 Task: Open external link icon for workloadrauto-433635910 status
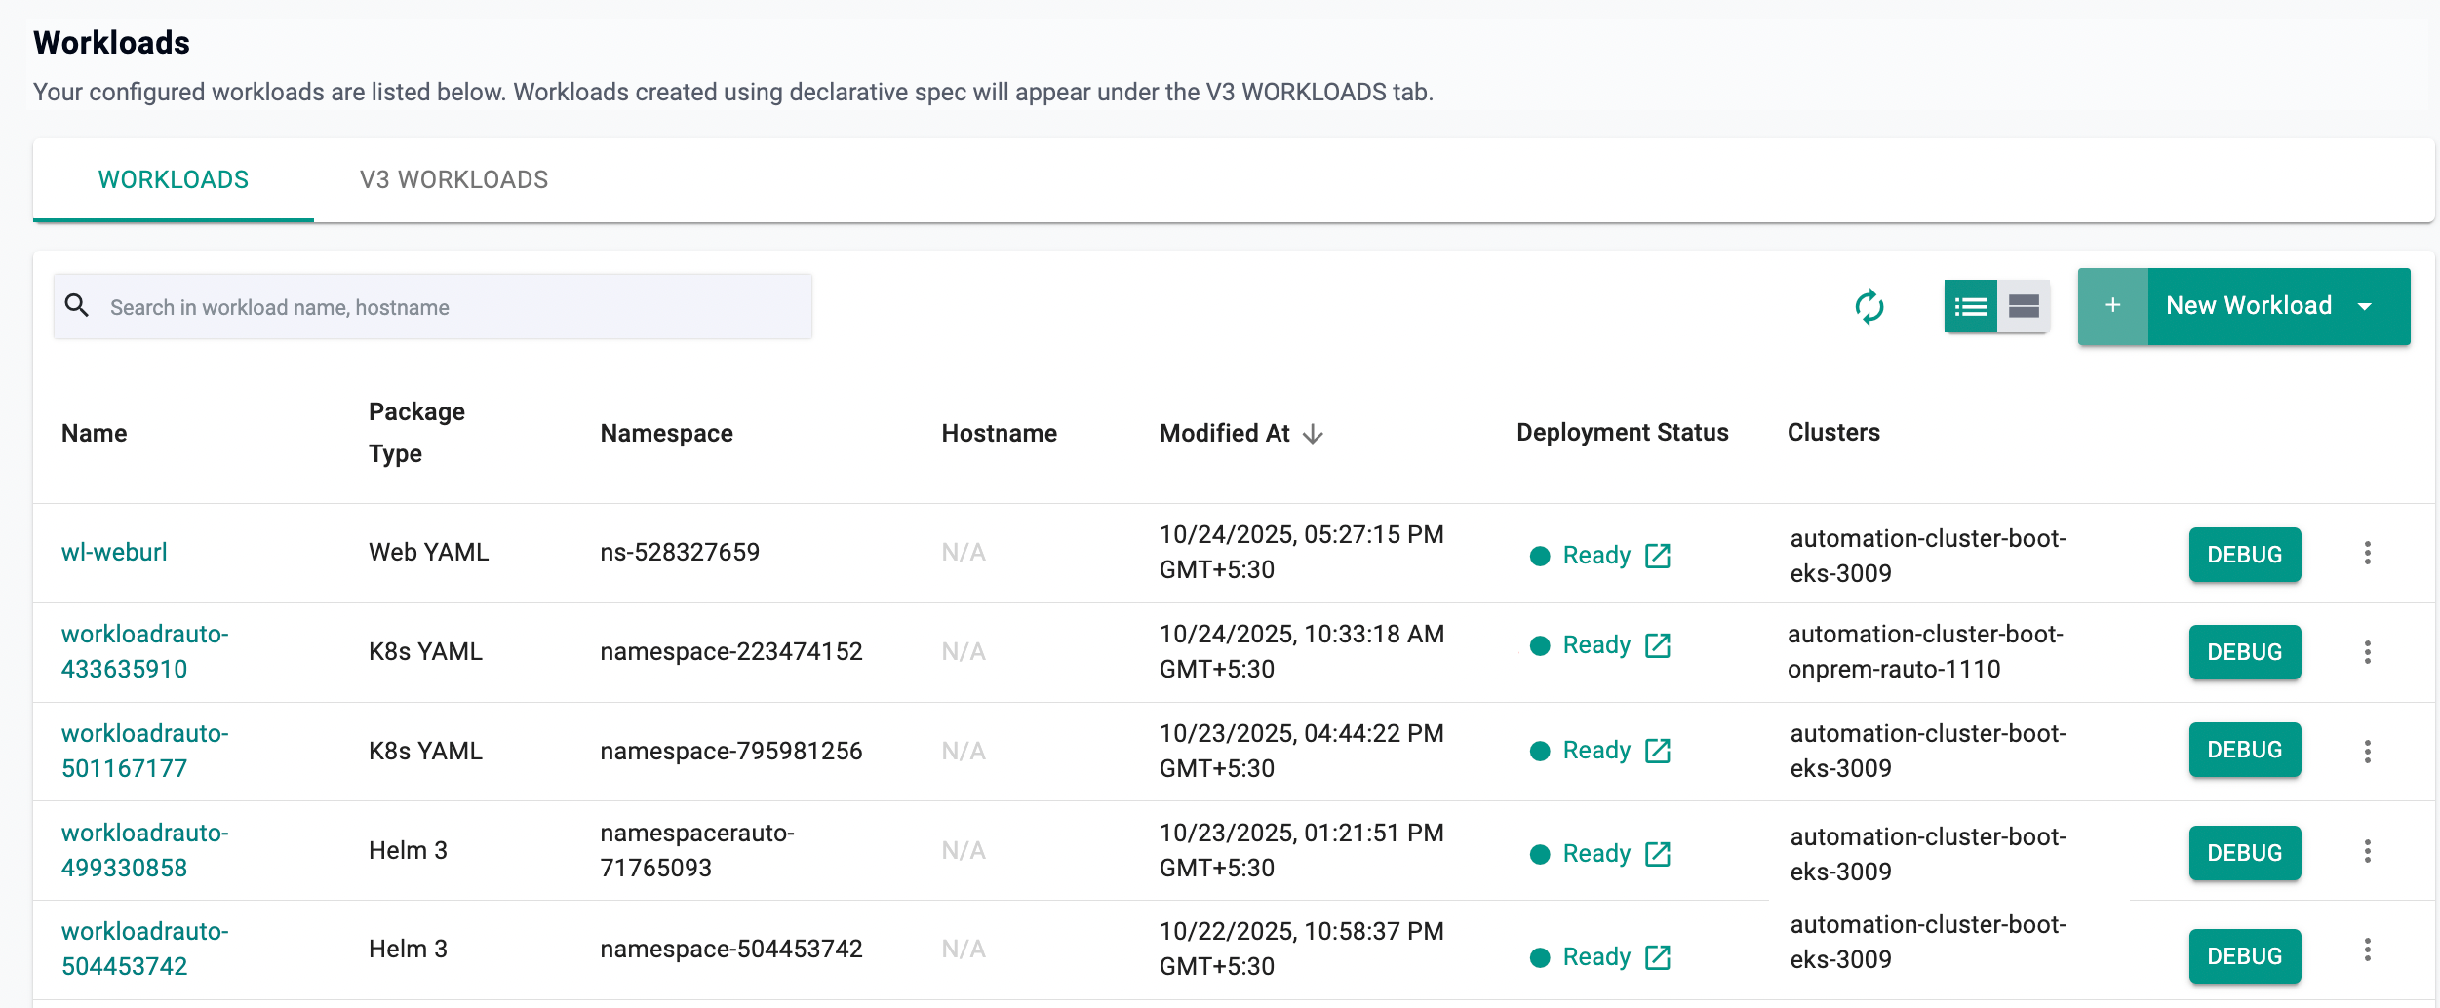[1657, 645]
